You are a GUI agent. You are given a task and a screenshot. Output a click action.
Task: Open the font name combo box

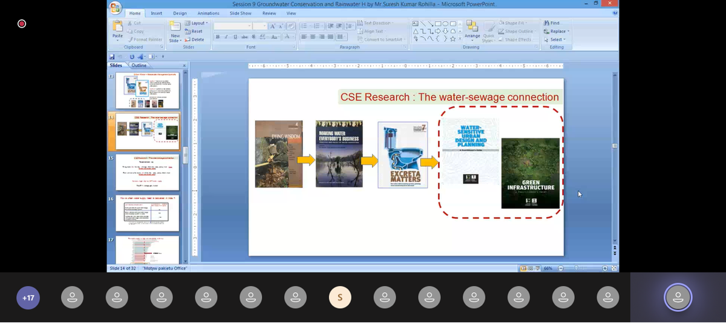pos(233,26)
